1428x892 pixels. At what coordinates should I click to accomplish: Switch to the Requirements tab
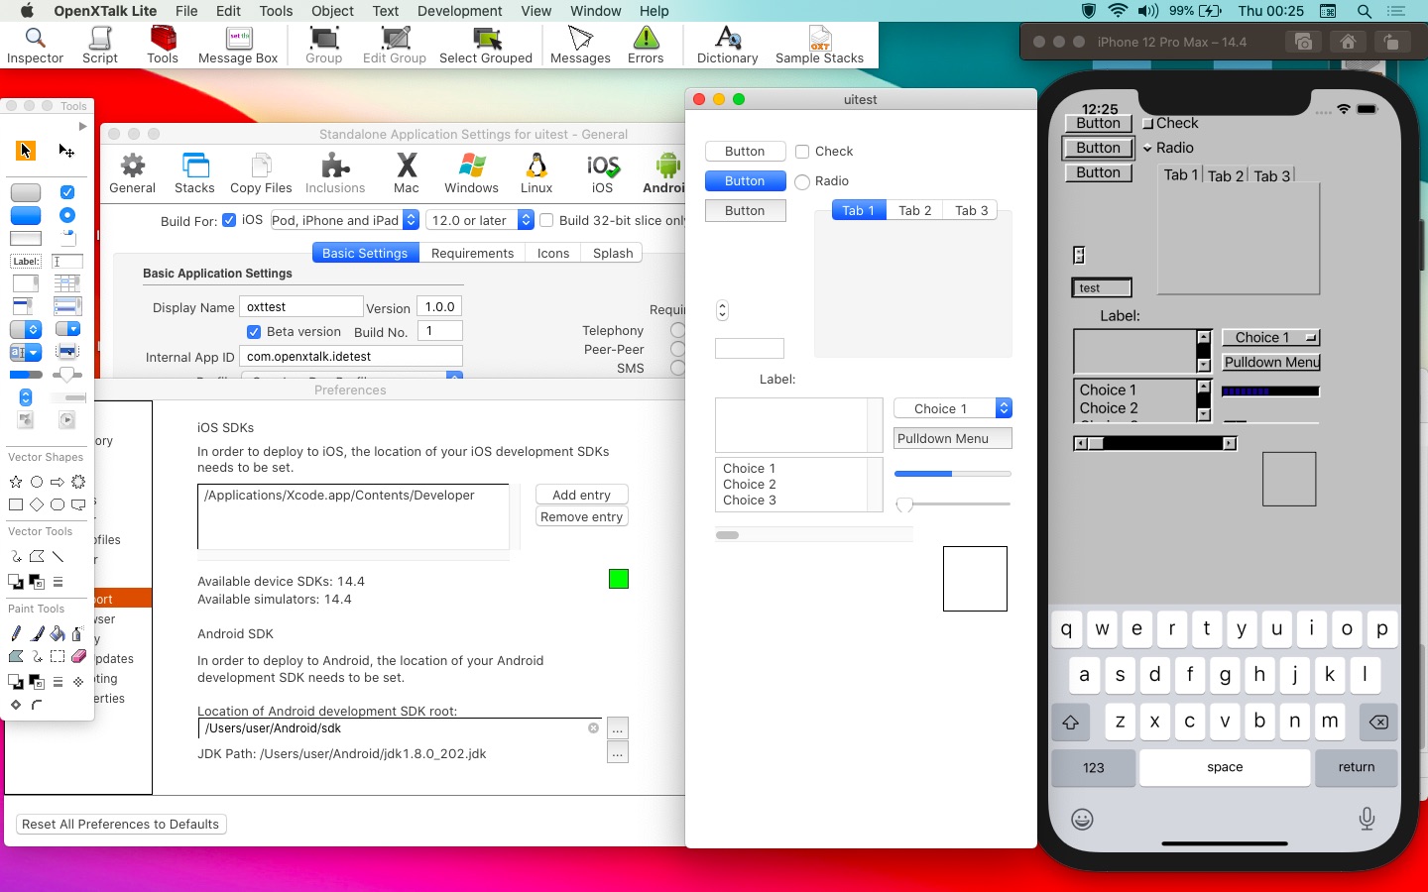(472, 253)
